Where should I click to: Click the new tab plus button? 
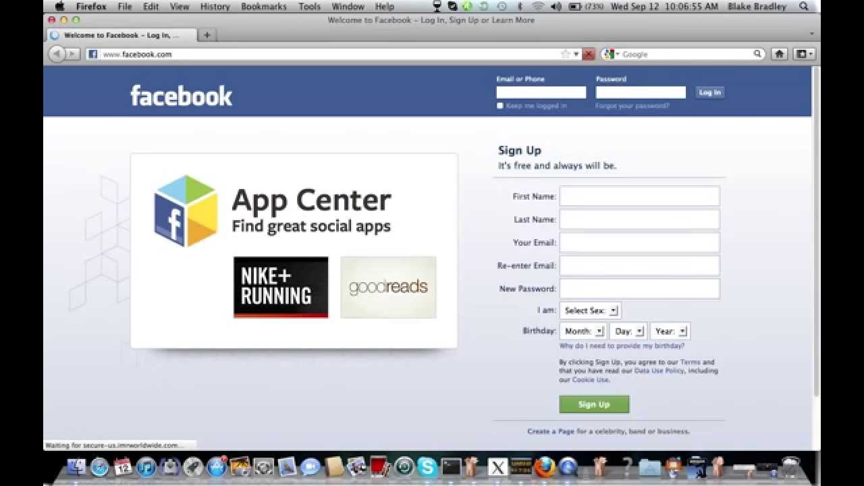coord(207,35)
